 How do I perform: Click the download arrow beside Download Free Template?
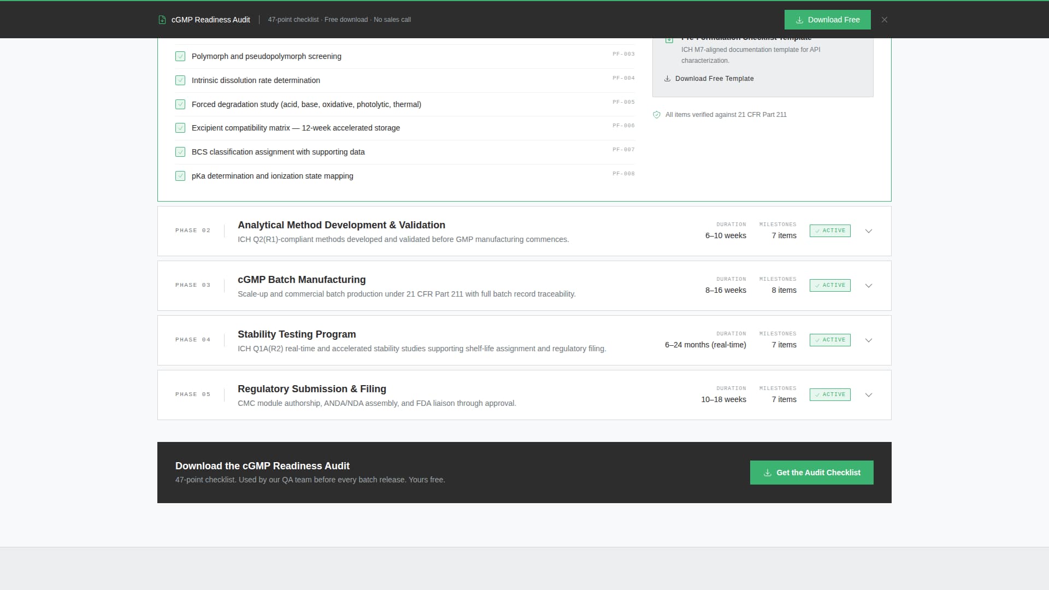pos(668,78)
